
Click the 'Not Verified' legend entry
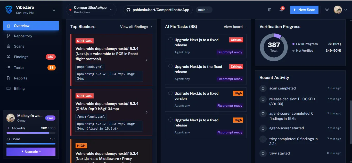317,51
